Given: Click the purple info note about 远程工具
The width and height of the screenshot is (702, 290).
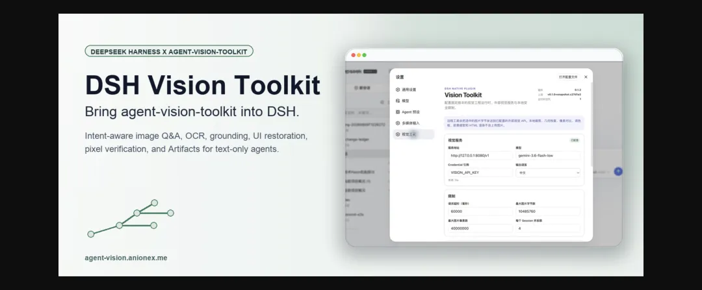Looking at the screenshot, I should (514, 123).
